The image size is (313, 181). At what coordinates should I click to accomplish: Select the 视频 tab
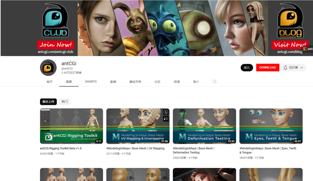(x=69, y=82)
